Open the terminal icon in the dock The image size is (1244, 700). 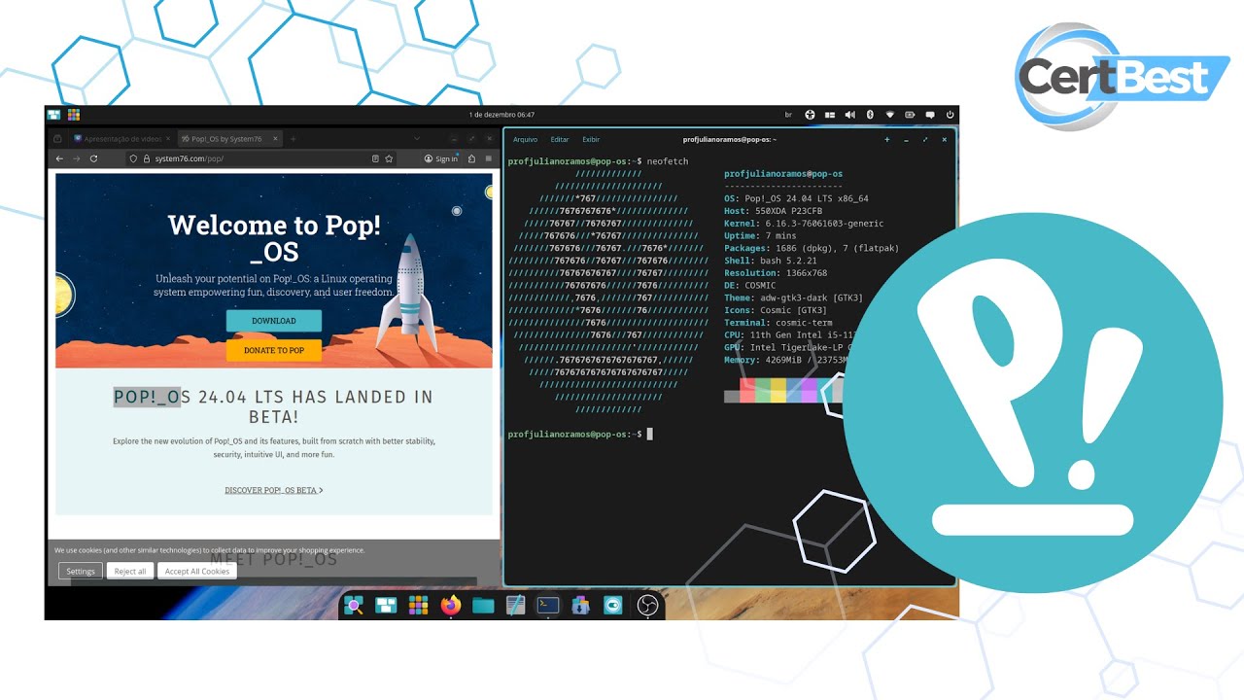(548, 605)
